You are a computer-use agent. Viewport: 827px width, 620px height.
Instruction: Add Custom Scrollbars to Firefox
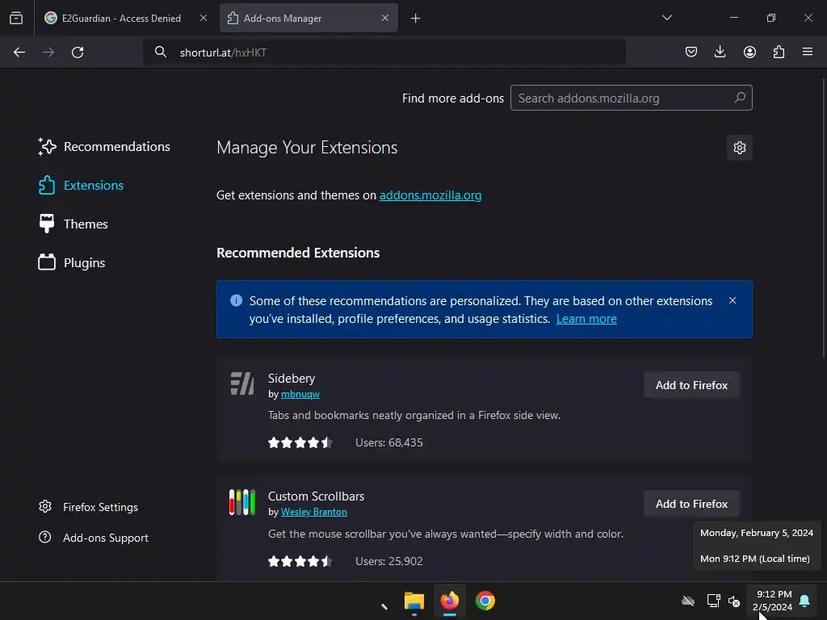pyautogui.click(x=691, y=504)
